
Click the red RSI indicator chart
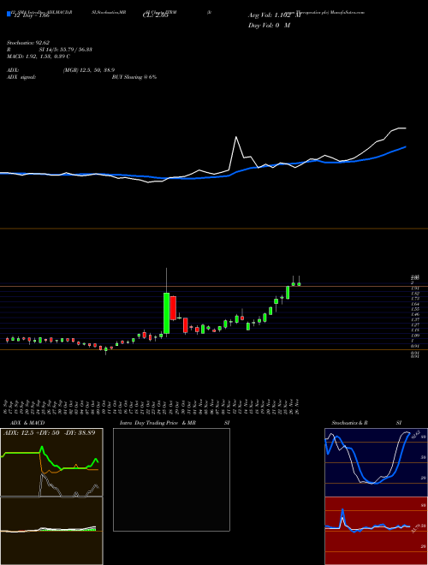(376, 531)
